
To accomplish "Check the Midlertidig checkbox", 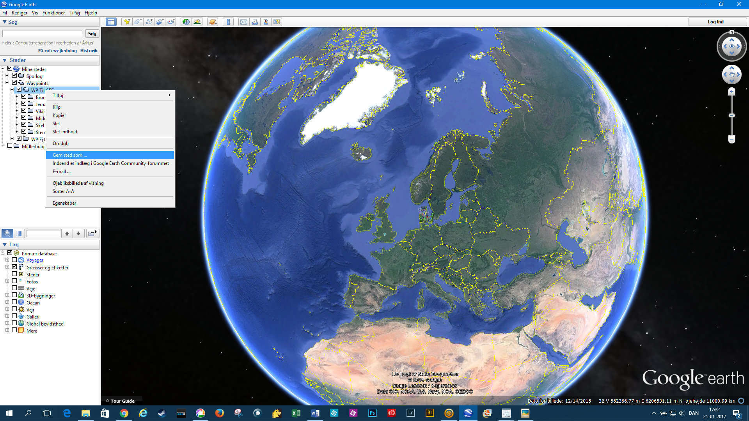I will click(10, 146).
